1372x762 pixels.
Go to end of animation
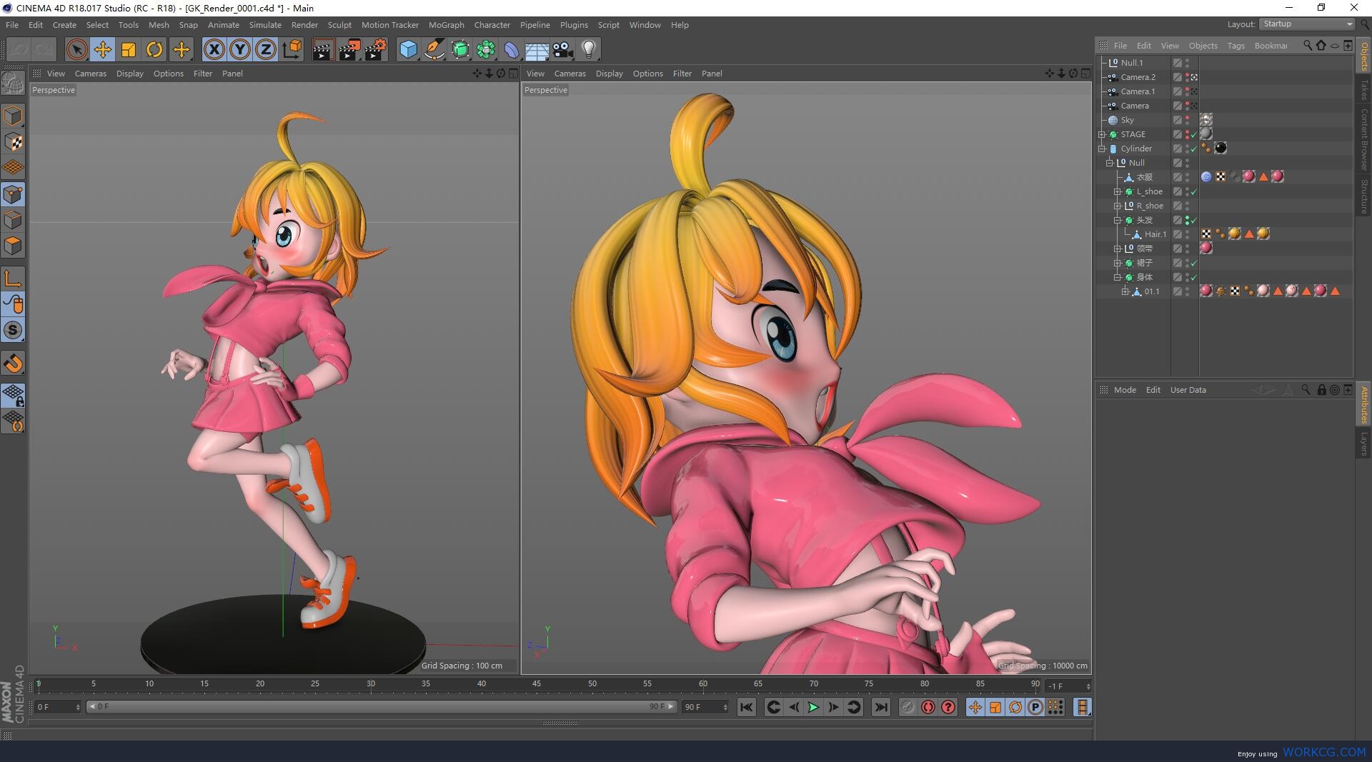881,707
